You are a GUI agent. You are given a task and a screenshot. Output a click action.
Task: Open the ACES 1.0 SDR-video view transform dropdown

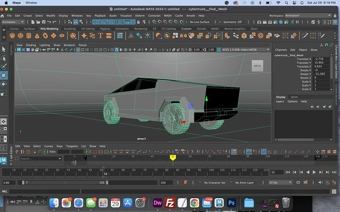(x=245, y=50)
